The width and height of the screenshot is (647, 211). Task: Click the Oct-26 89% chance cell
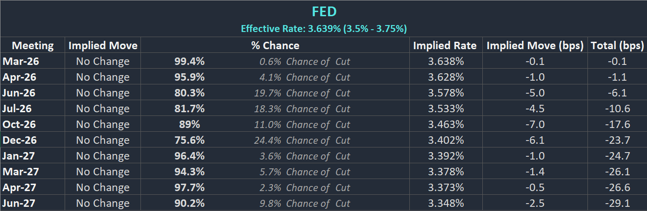pyautogui.click(x=189, y=124)
